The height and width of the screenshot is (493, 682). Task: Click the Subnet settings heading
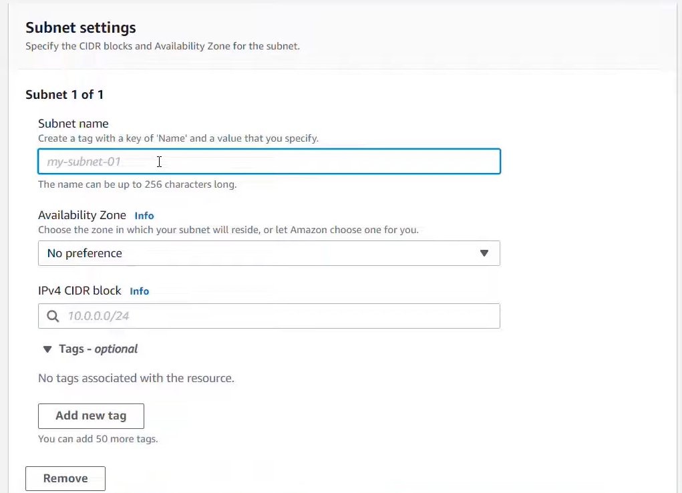tap(80, 27)
